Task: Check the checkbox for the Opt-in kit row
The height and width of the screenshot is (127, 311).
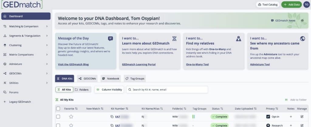Action: [x=58, y=117]
